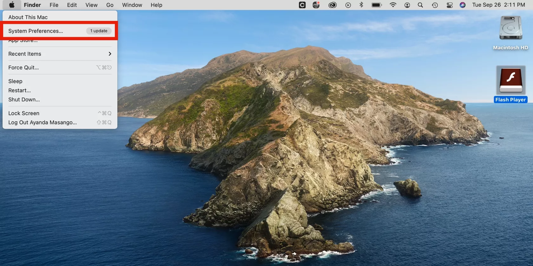Expand the Recent Items submenu arrow

pos(110,54)
